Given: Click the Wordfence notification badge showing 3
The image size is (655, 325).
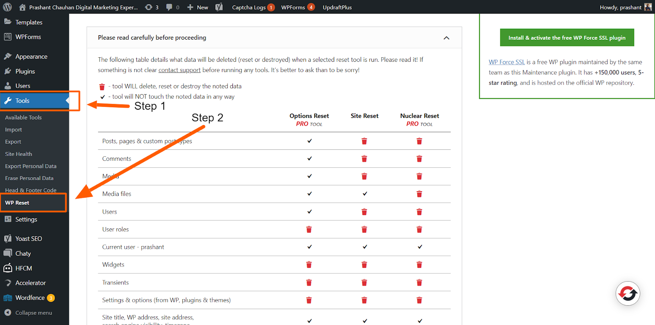Looking at the screenshot, I should pyautogui.click(x=51, y=298).
